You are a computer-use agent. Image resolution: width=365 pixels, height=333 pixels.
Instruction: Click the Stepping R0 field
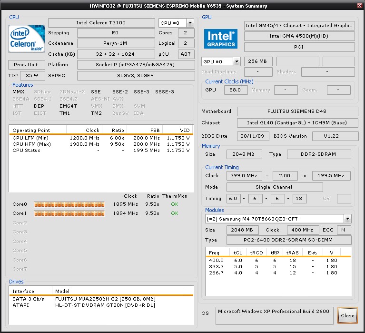pos(116,33)
